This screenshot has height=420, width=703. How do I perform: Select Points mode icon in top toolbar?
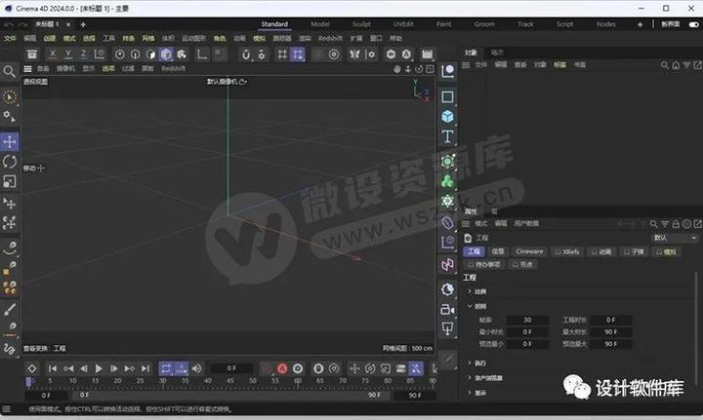tap(120, 55)
